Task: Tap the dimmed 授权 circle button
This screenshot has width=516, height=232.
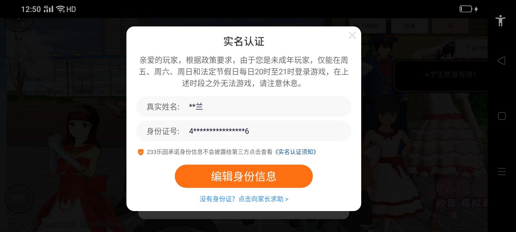Action: [x=19, y=198]
